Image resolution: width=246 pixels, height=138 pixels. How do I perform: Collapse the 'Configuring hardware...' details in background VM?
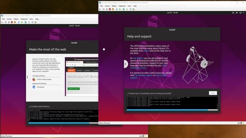coord(30,107)
